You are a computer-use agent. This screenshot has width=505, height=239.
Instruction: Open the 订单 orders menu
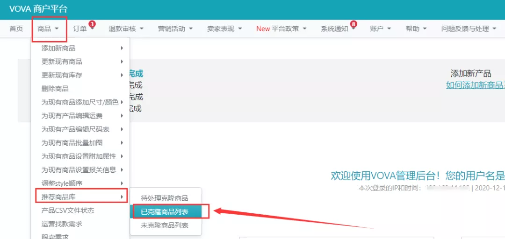click(83, 28)
